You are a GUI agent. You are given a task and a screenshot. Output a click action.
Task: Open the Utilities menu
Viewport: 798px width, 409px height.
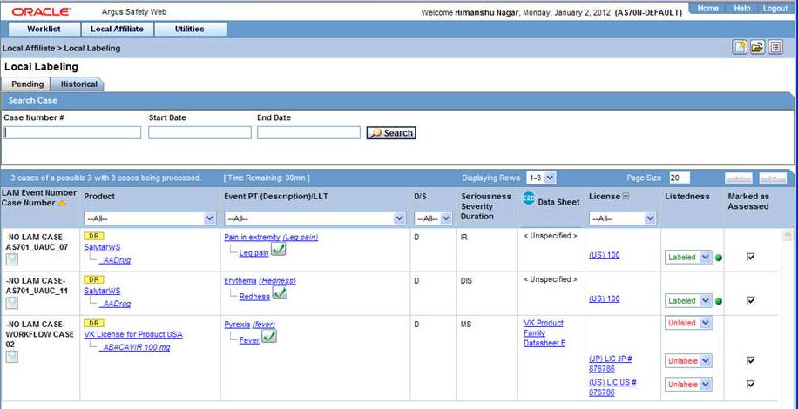point(190,29)
